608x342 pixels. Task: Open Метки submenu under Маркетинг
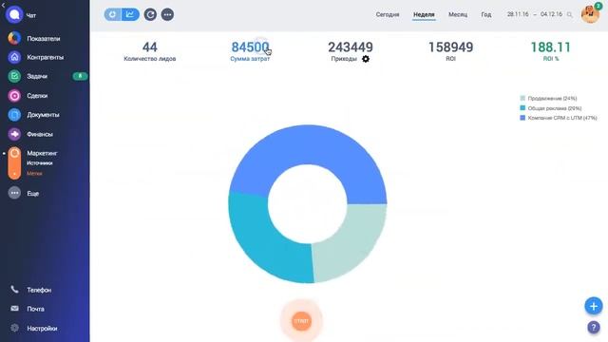34,173
